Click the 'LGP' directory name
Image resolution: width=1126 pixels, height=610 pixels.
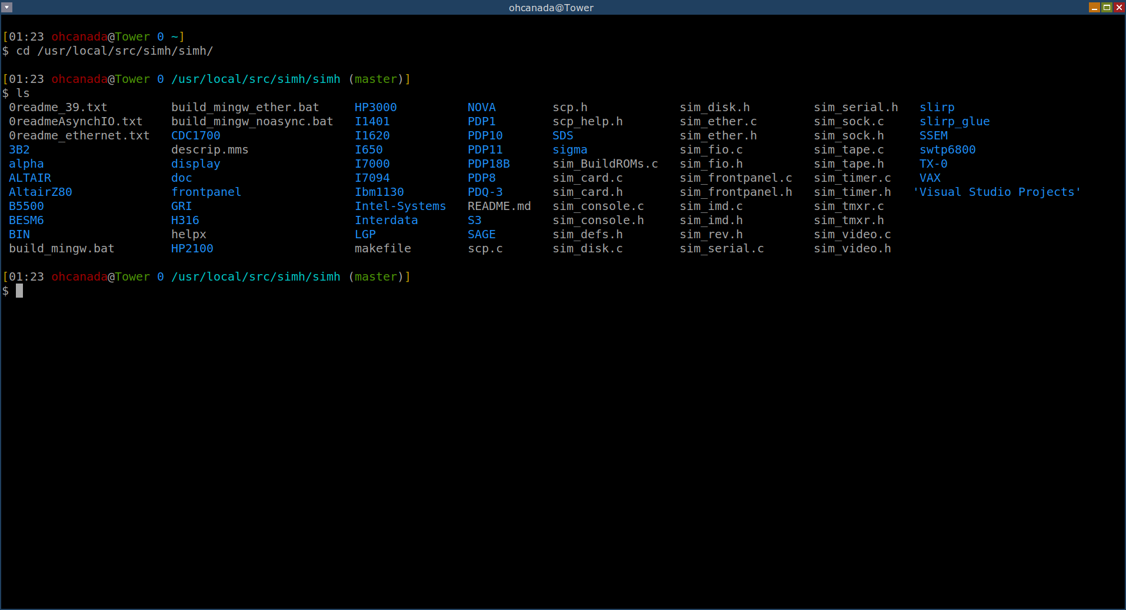365,235
